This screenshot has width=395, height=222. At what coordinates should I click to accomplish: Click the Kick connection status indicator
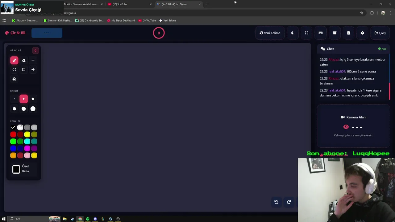tap(382, 49)
